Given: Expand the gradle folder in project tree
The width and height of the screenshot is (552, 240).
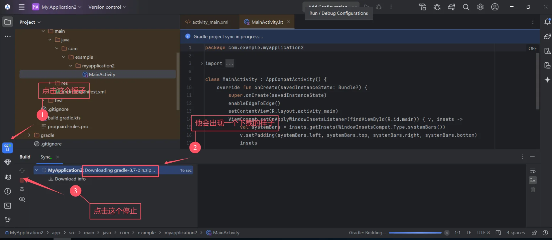Looking at the screenshot, I should pyautogui.click(x=29, y=135).
